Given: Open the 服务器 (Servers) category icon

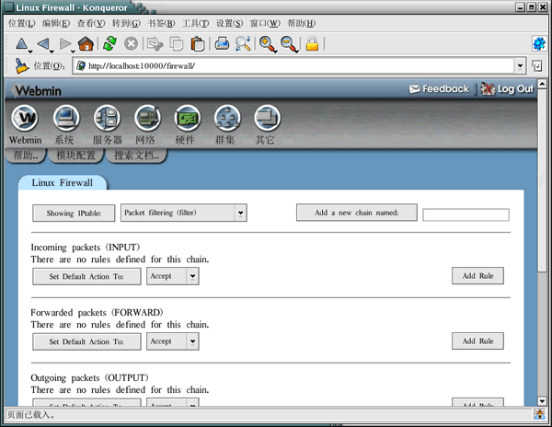Looking at the screenshot, I should pos(107,118).
